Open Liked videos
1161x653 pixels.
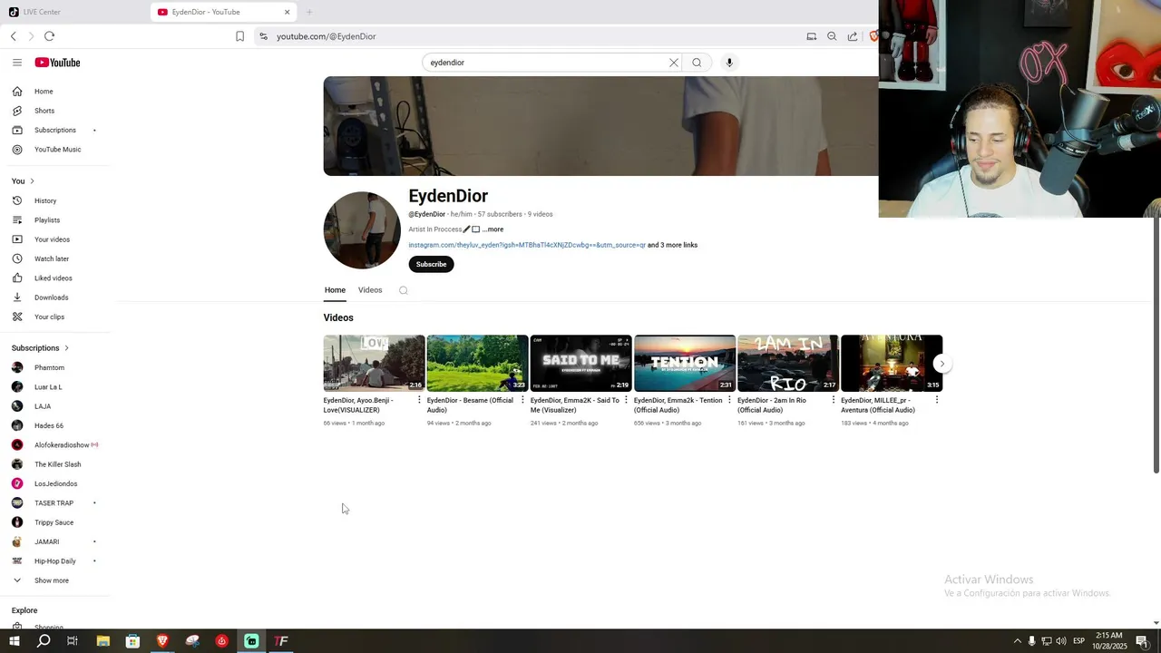(54, 278)
